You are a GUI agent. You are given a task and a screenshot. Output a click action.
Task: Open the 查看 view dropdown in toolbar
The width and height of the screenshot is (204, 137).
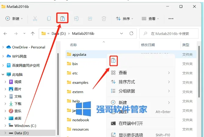pyautogui.click(x=150, y=18)
